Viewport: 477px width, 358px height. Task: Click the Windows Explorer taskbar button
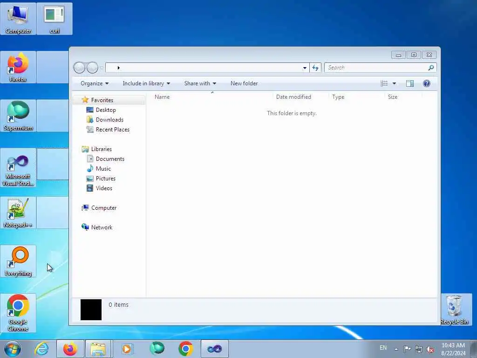point(98,349)
